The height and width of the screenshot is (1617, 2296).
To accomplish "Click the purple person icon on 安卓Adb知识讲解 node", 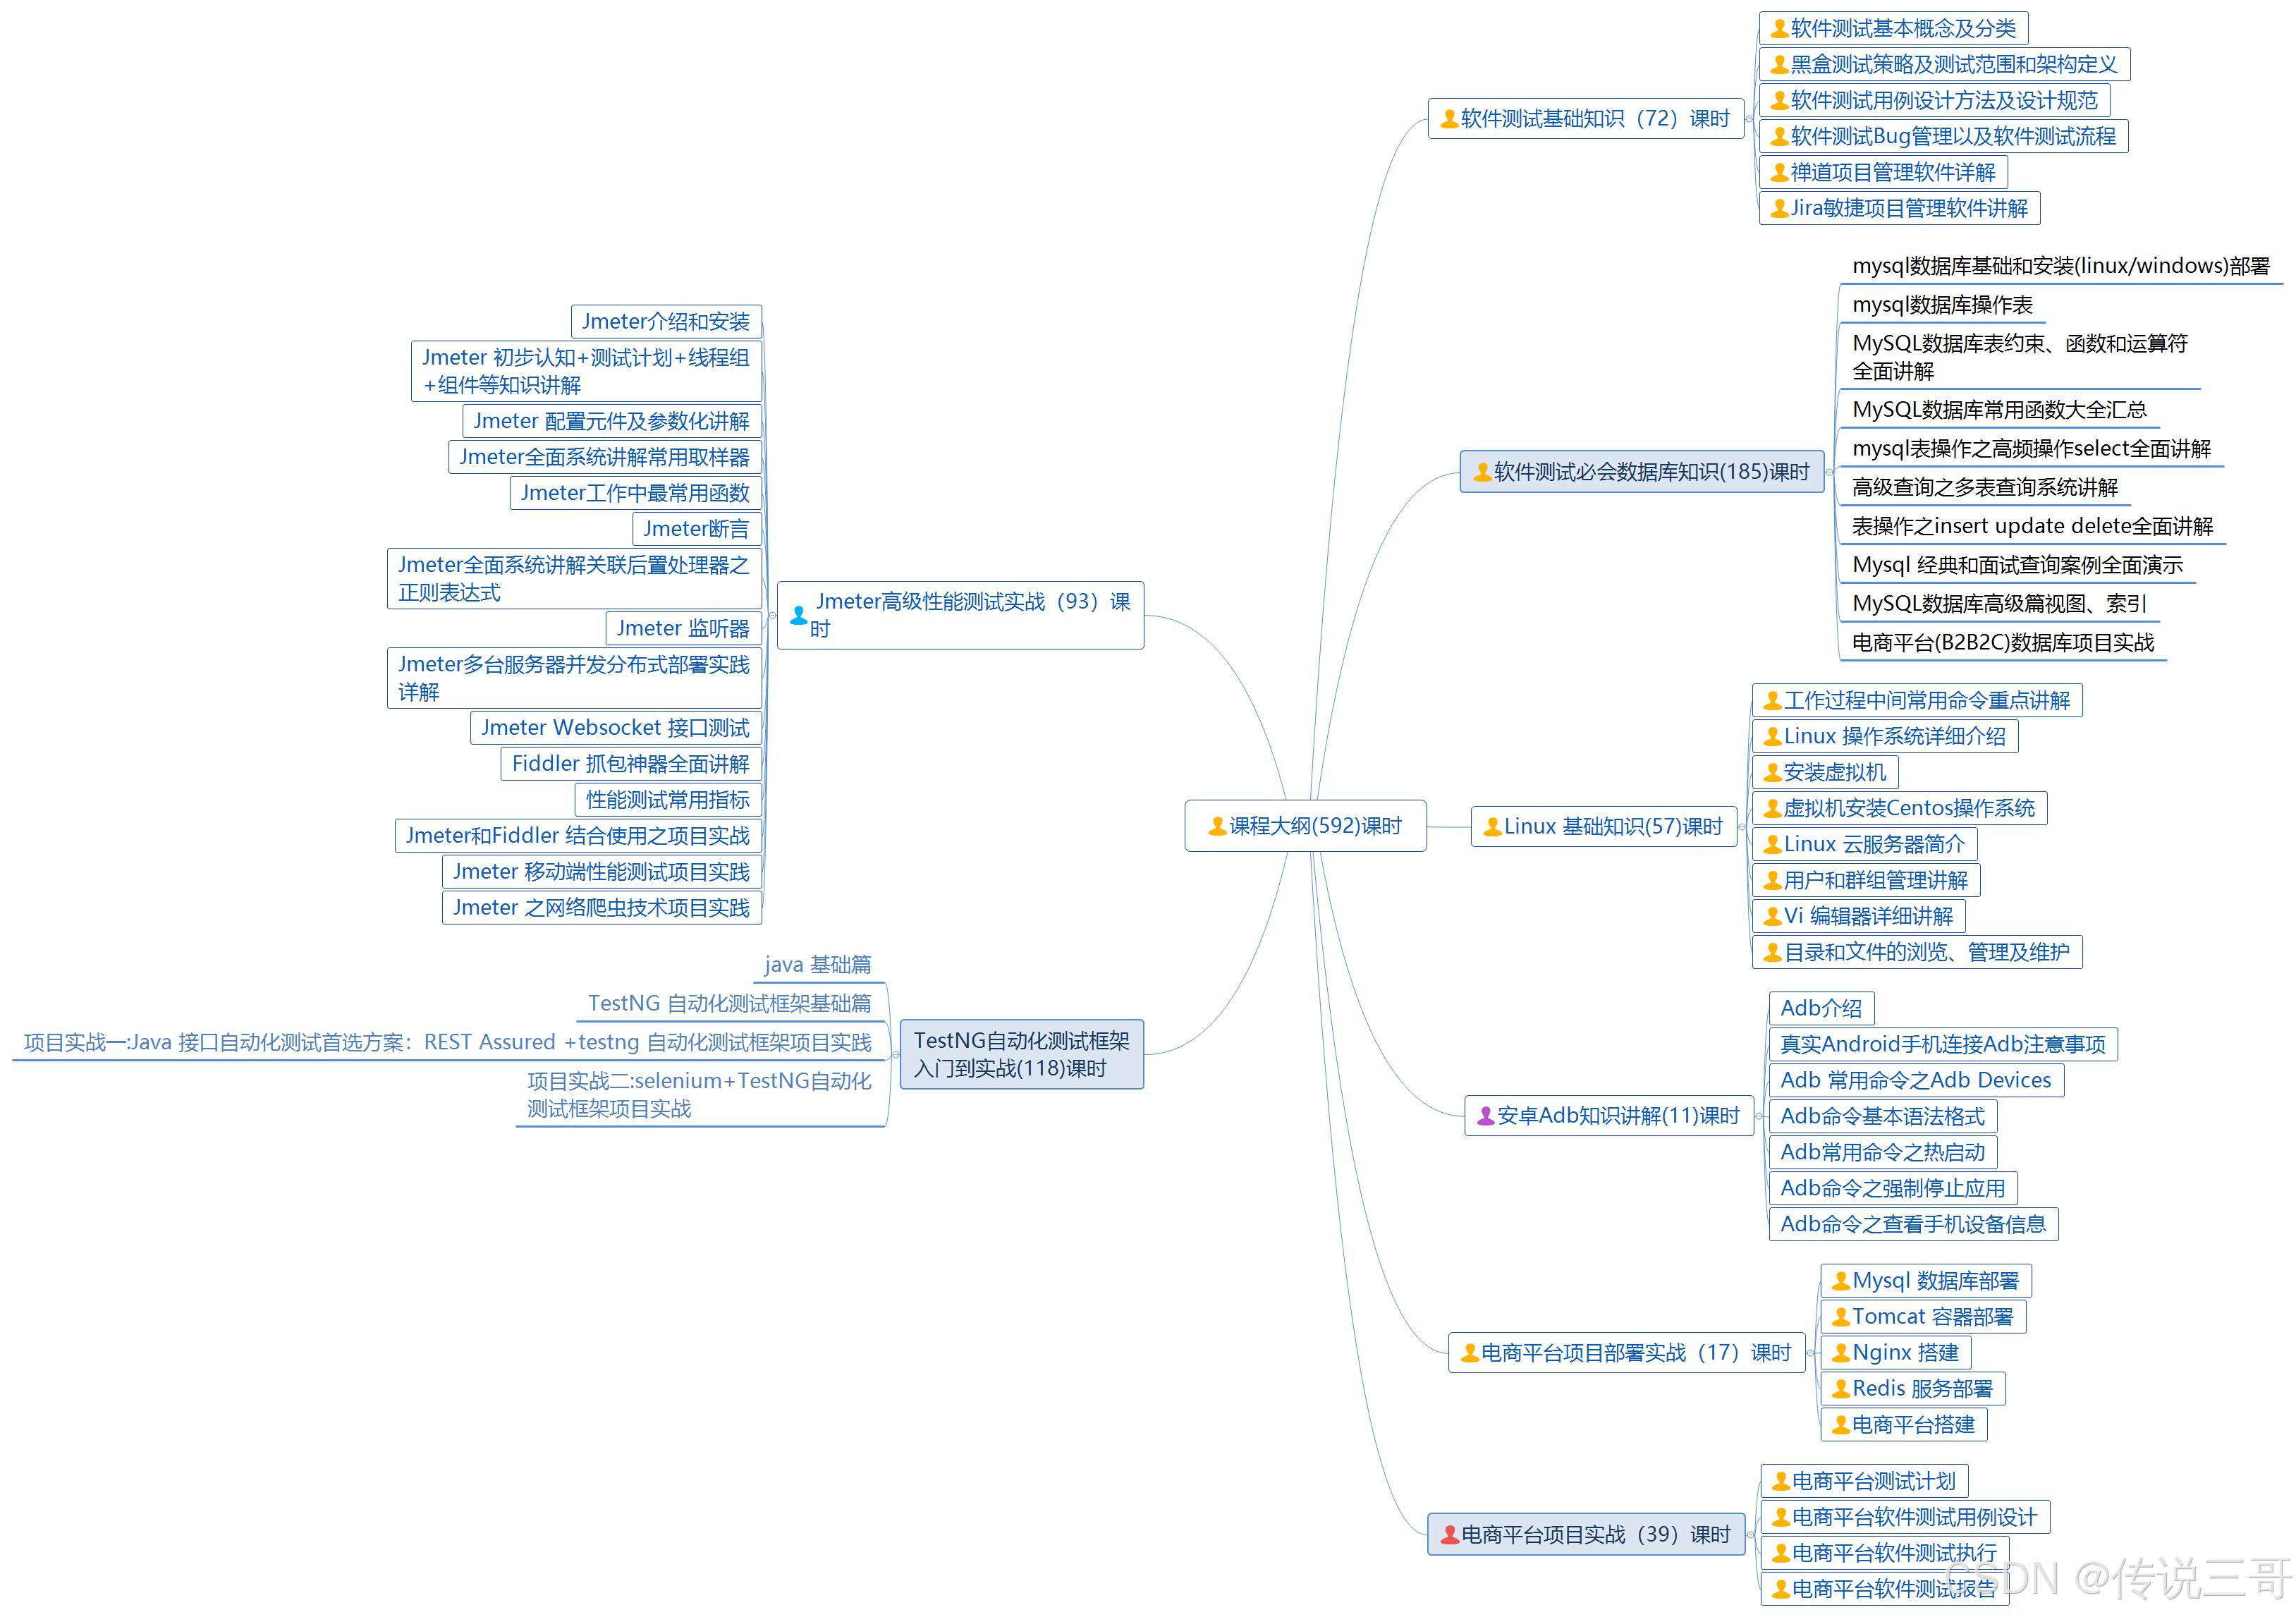I will pyautogui.click(x=1485, y=1115).
